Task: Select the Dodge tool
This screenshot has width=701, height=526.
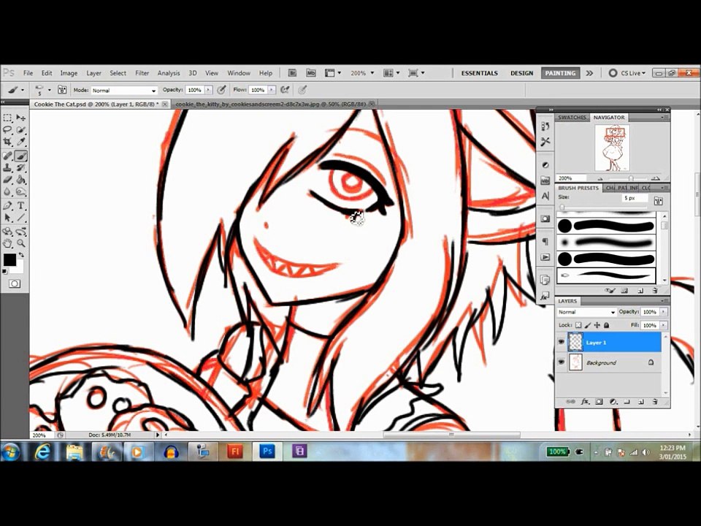Action: click(21, 192)
